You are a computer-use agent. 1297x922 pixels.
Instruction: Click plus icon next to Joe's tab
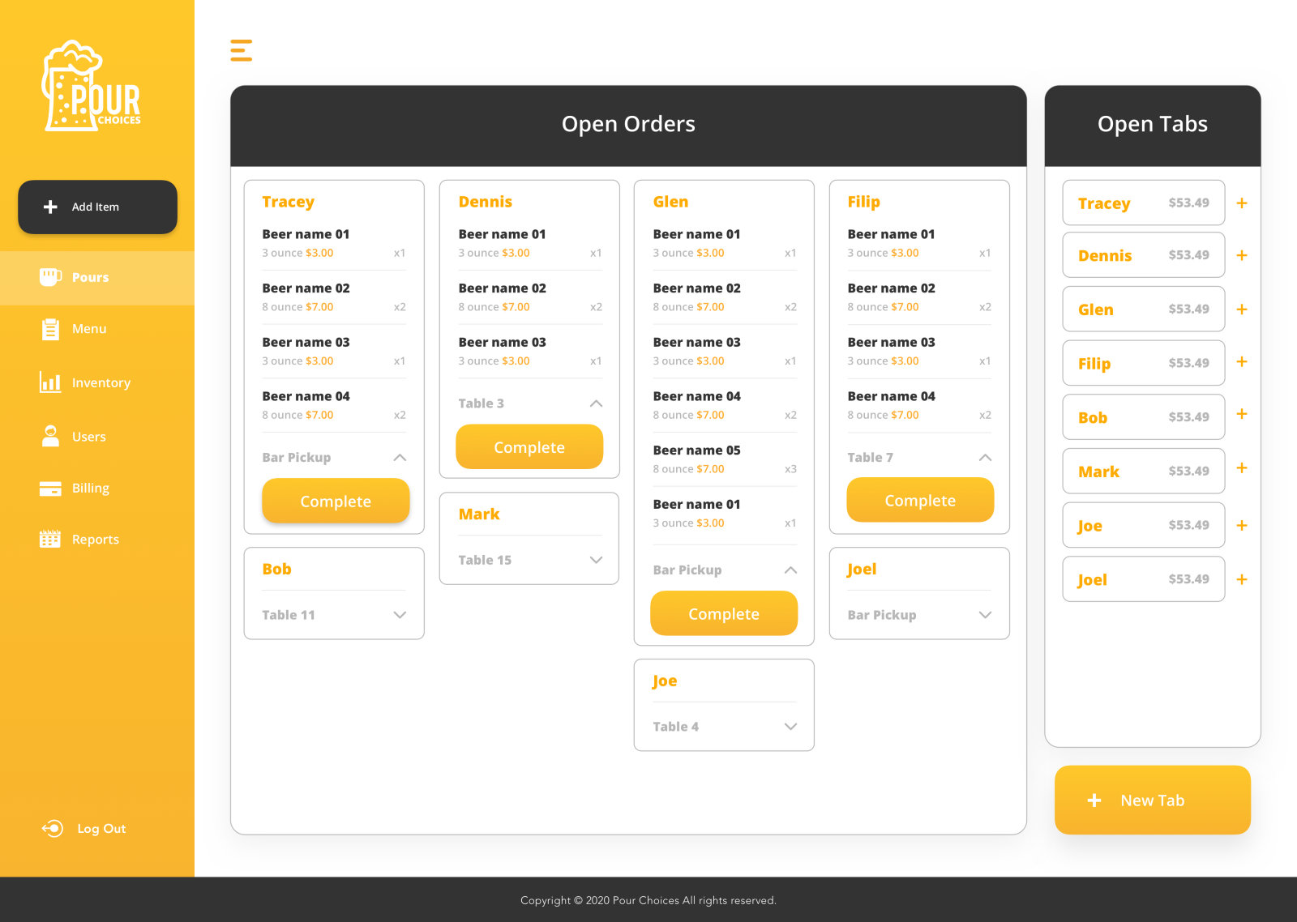[1241, 526]
